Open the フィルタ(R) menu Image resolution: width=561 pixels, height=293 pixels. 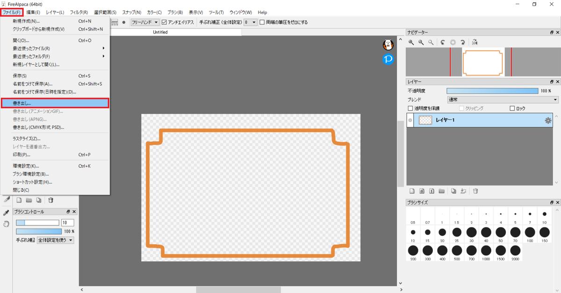tap(79, 12)
